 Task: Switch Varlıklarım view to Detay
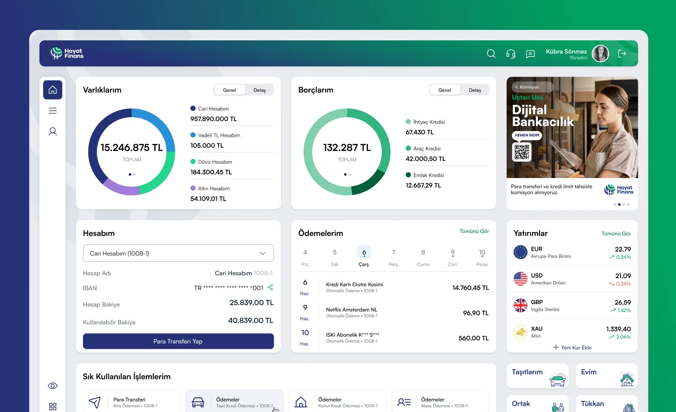click(x=259, y=90)
